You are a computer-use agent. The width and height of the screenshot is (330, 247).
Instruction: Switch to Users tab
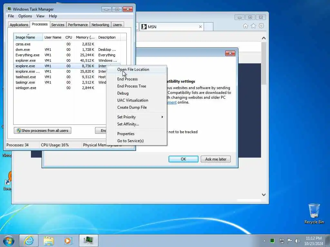tap(117, 25)
